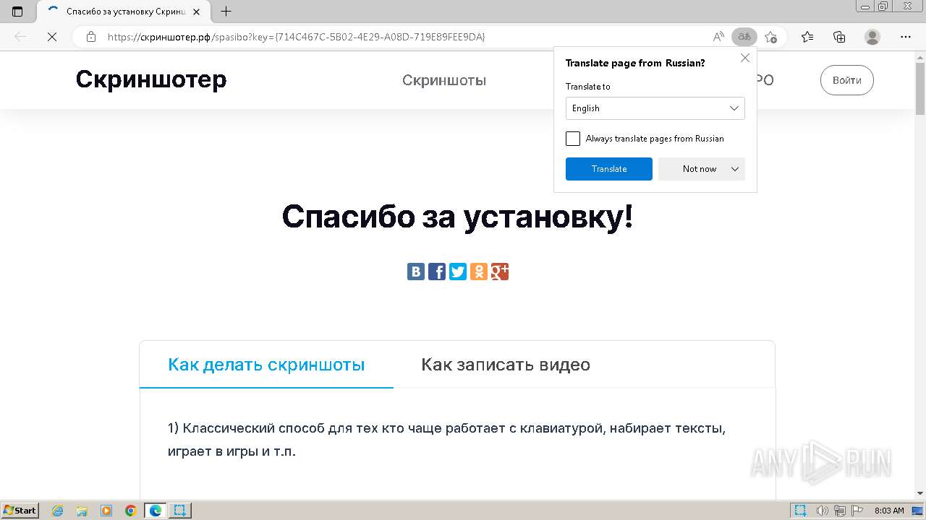The image size is (926, 520).
Task: Open media player from taskbar
Action: [106, 511]
